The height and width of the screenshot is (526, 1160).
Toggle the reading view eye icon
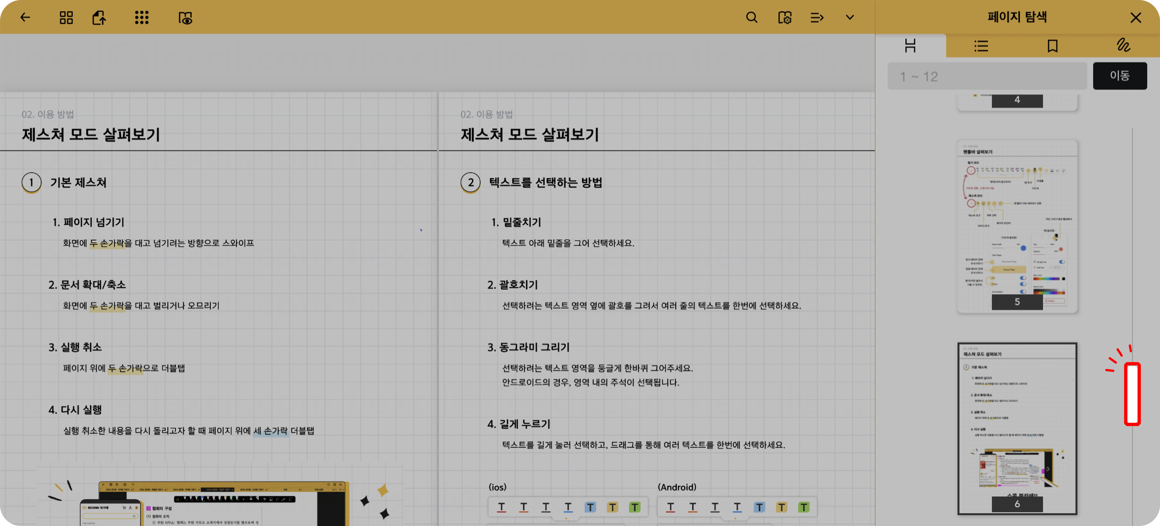pos(185,18)
